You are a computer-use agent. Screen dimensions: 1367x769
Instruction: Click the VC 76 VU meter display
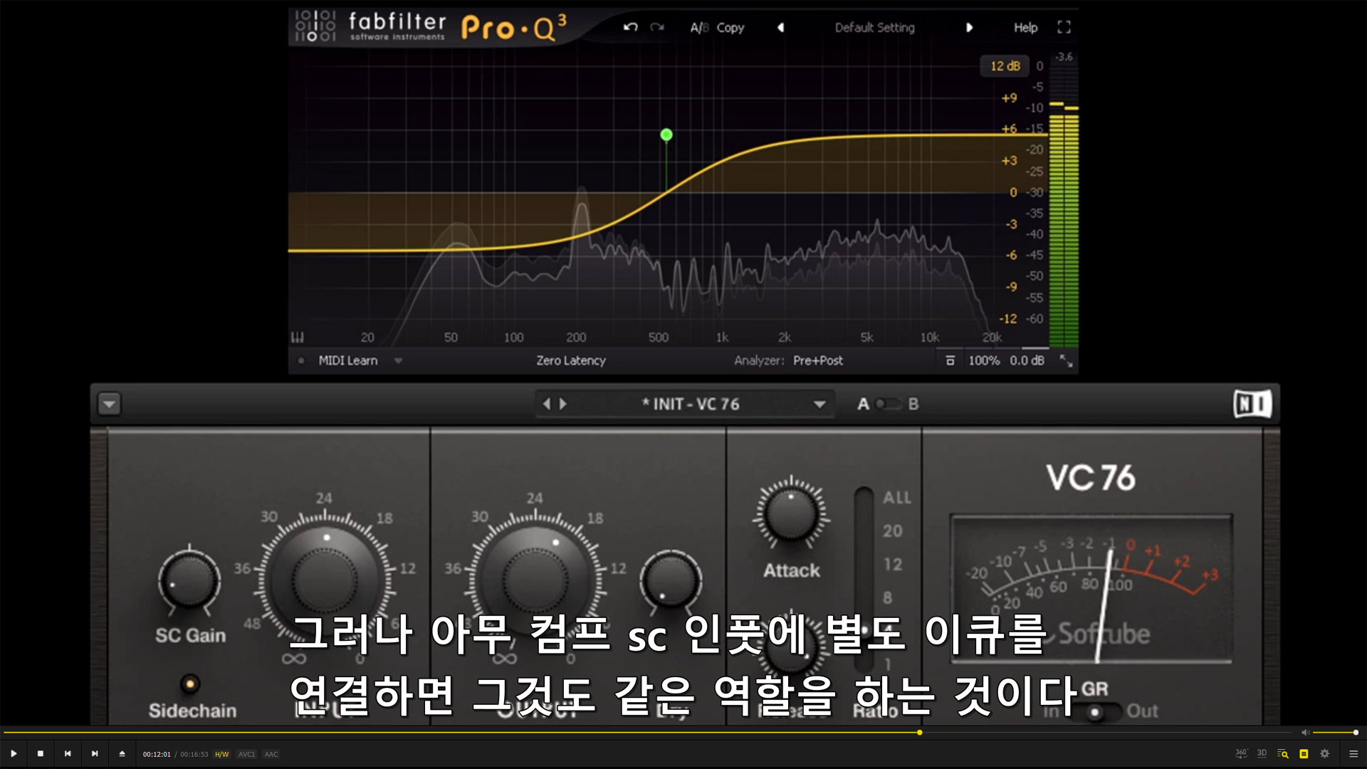[1091, 588]
